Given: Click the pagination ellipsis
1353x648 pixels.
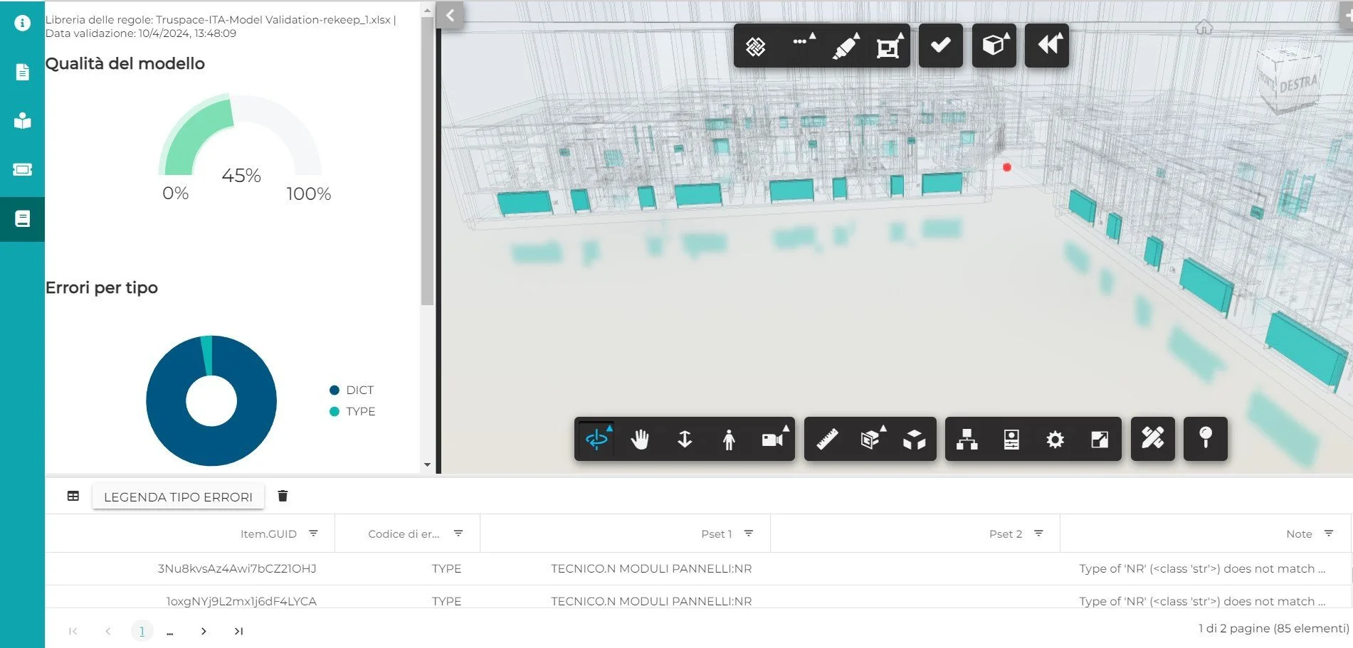Looking at the screenshot, I should [169, 632].
